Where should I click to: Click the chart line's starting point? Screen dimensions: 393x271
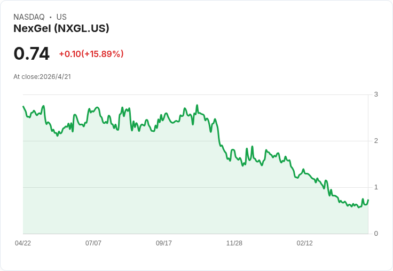pyautogui.click(x=23, y=107)
